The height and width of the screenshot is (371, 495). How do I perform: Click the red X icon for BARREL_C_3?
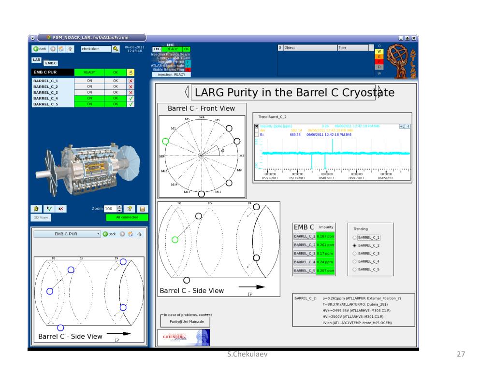click(x=131, y=92)
